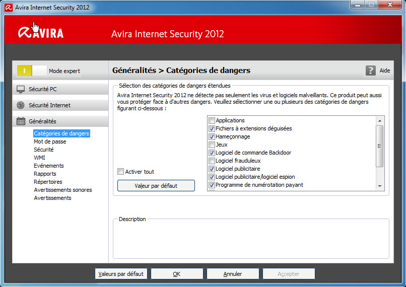The width and height of the screenshot is (406, 287).
Task: Enable the Jeux checkbox
Action: 212,145
